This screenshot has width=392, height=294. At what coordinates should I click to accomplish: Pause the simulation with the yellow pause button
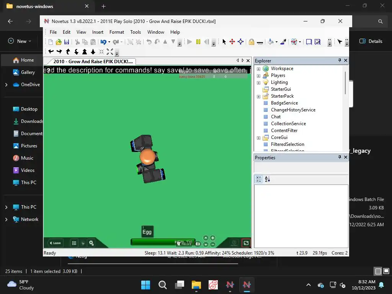click(x=198, y=42)
